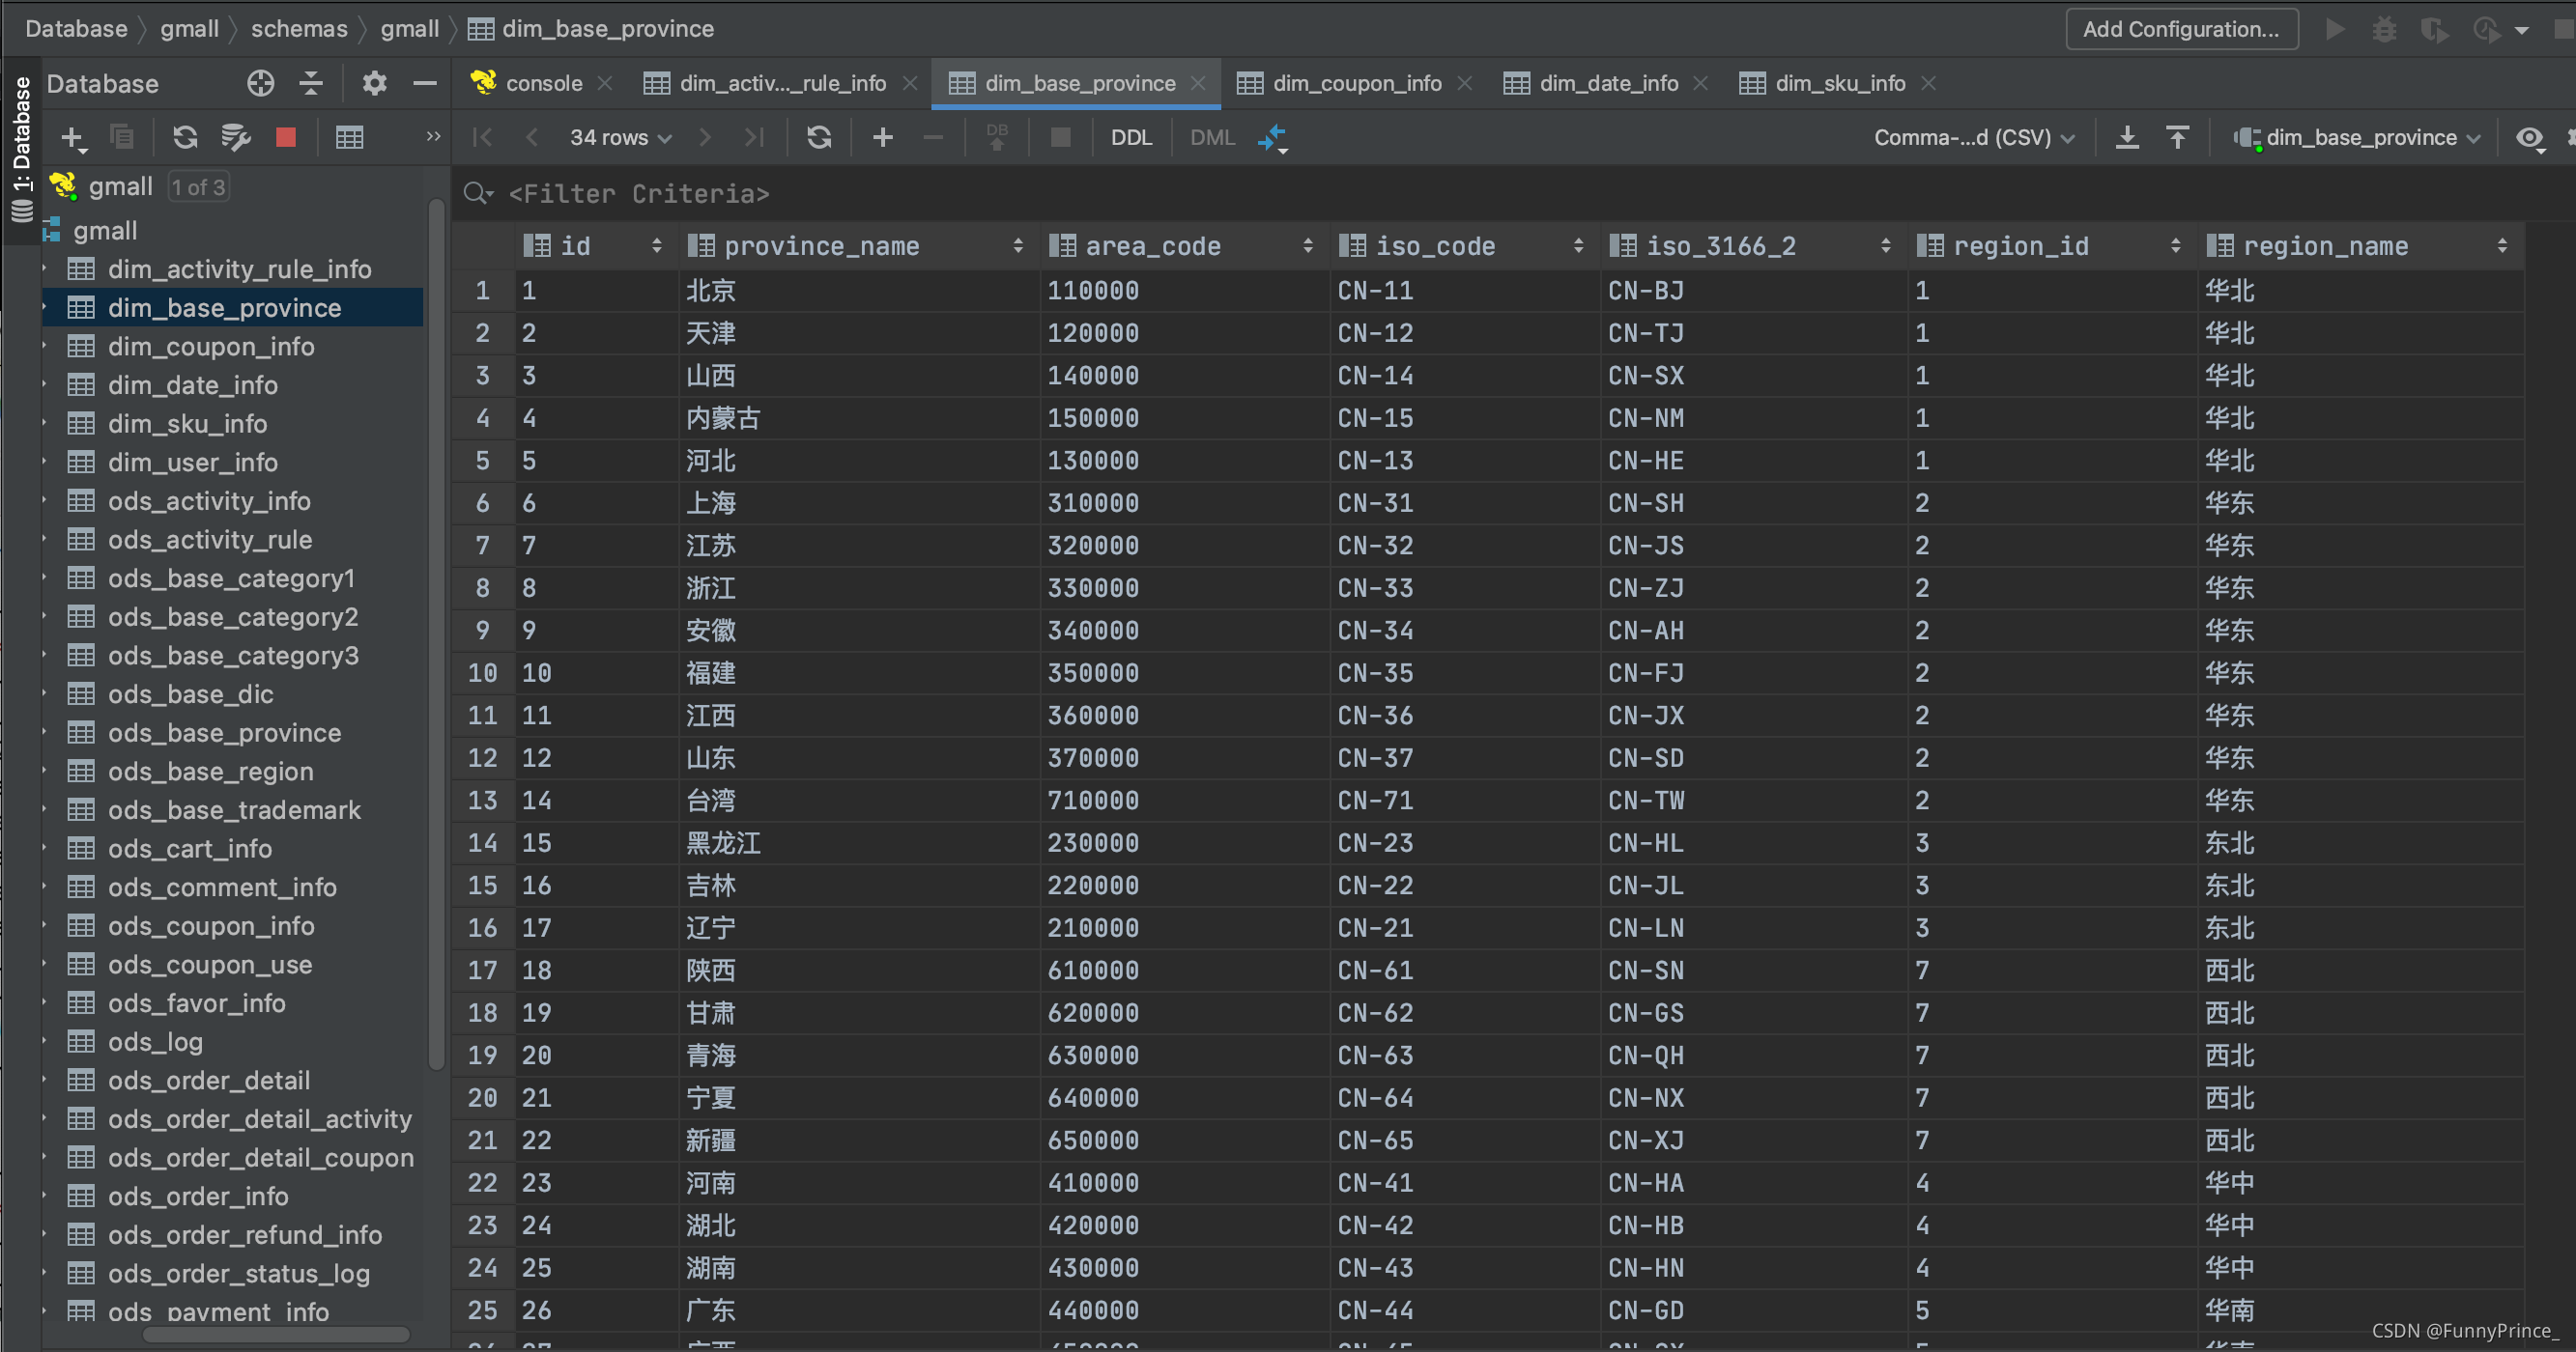
Task: Click the 1 of 3 schema selector
Action: click(x=198, y=186)
